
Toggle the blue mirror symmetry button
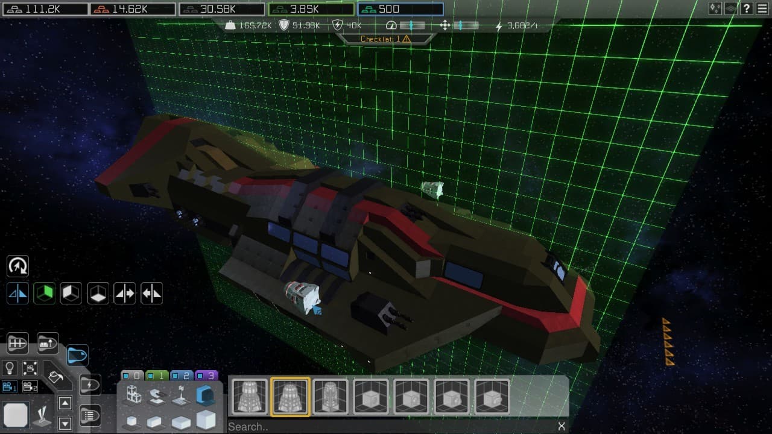point(17,294)
